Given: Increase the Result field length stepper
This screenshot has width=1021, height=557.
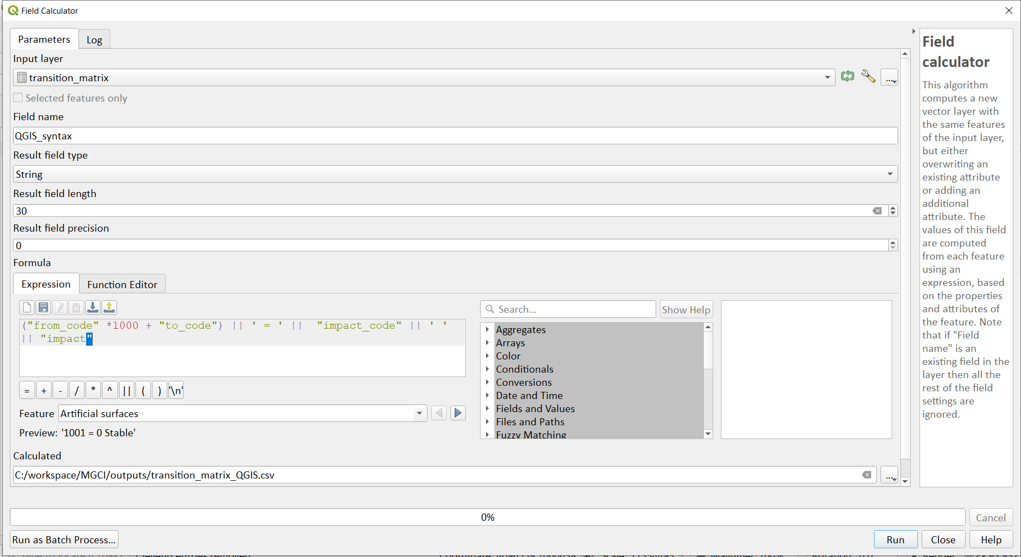Looking at the screenshot, I should pos(893,208).
